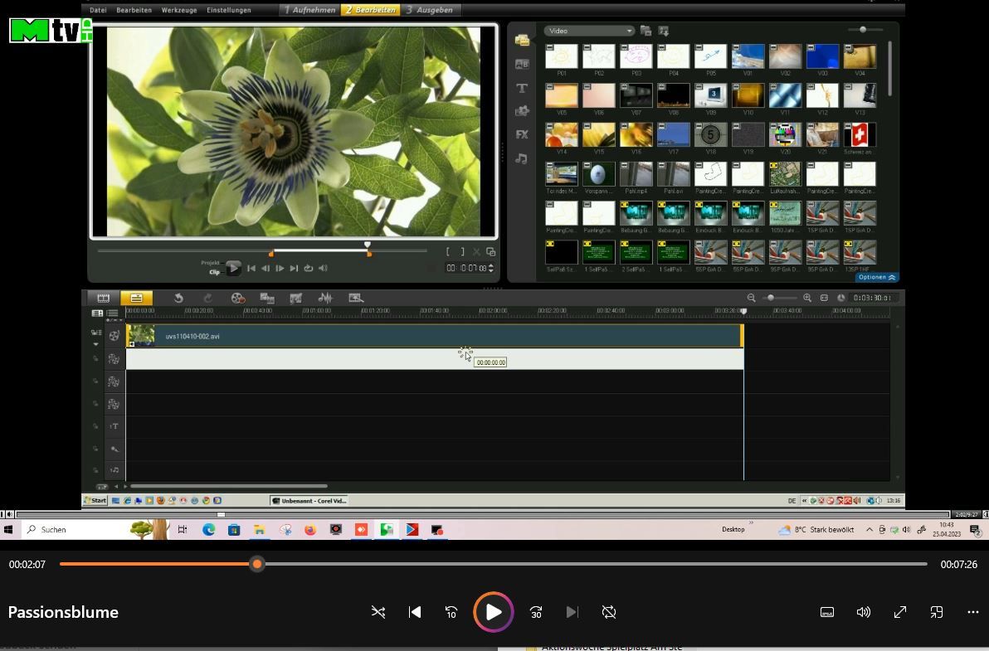Open the Audio library music note icon
The height and width of the screenshot is (651, 989).
tap(522, 158)
